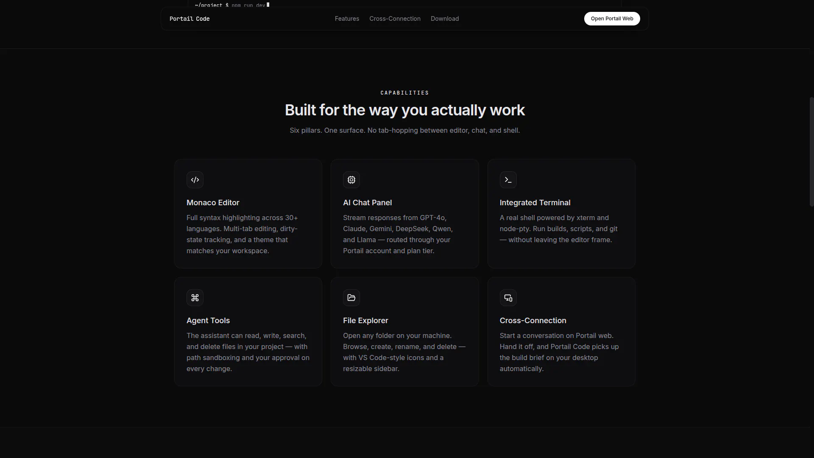Go to Cross-Connection in the navbar
The width and height of the screenshot is (814, 458).
(395, 19)
